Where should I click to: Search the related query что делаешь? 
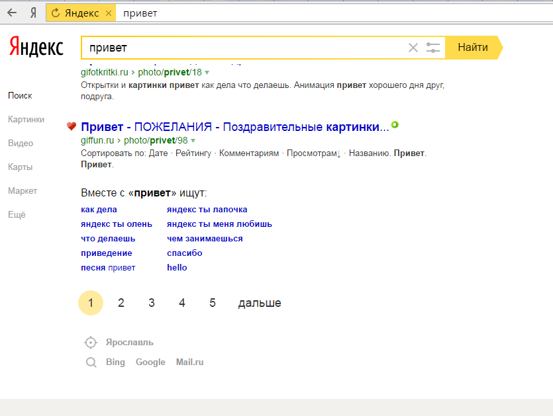pos(108,239)
